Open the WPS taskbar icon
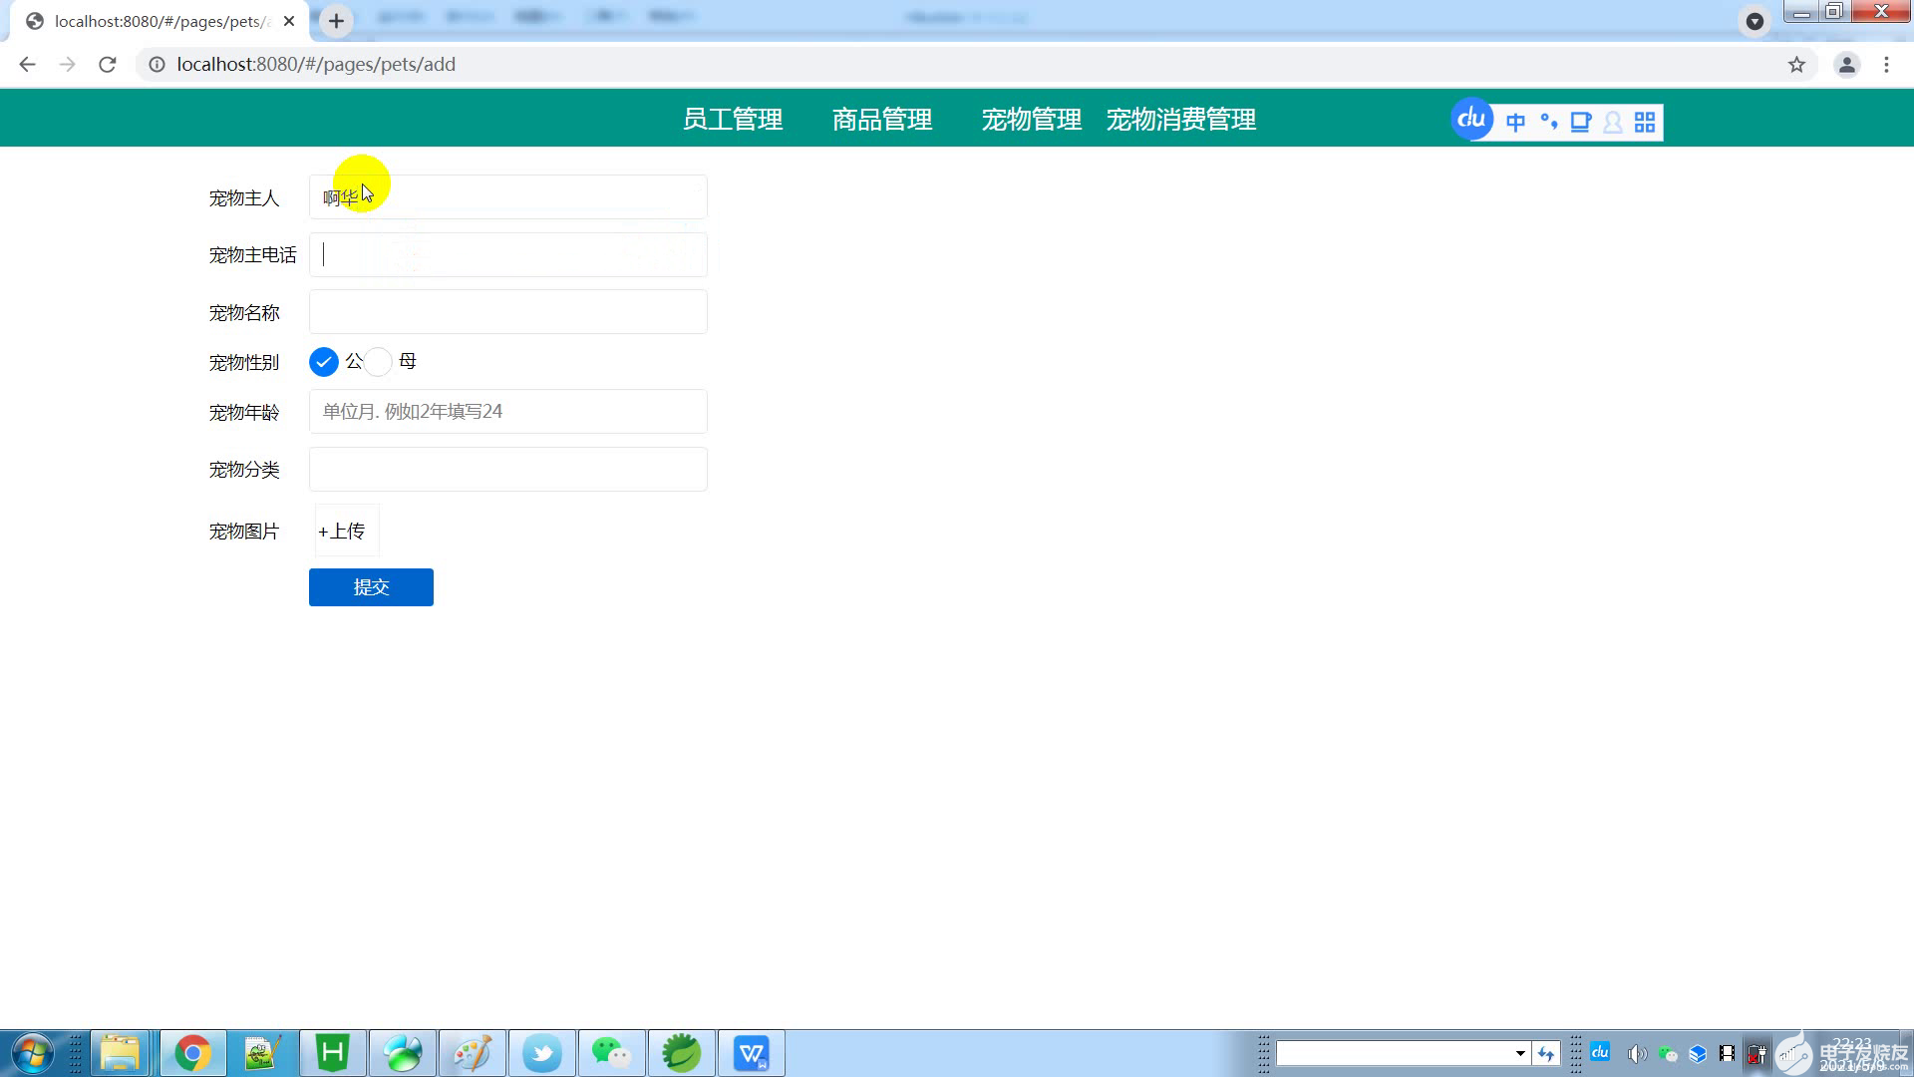Screen dimensions: 1914x1077 tap(751, 1053)
